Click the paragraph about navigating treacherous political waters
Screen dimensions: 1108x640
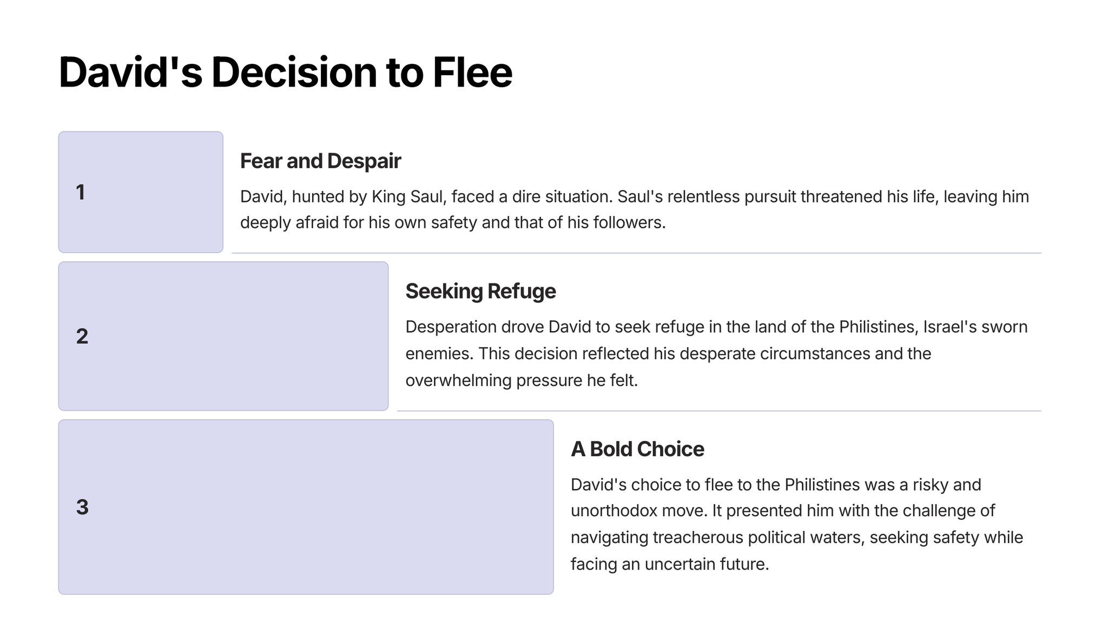[x=796, y=524]
